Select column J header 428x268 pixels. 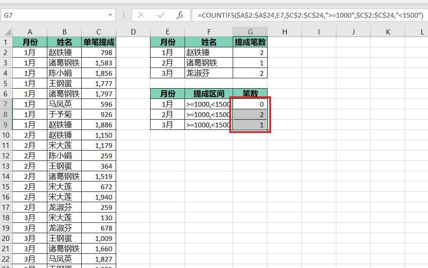tap(354, 32)
